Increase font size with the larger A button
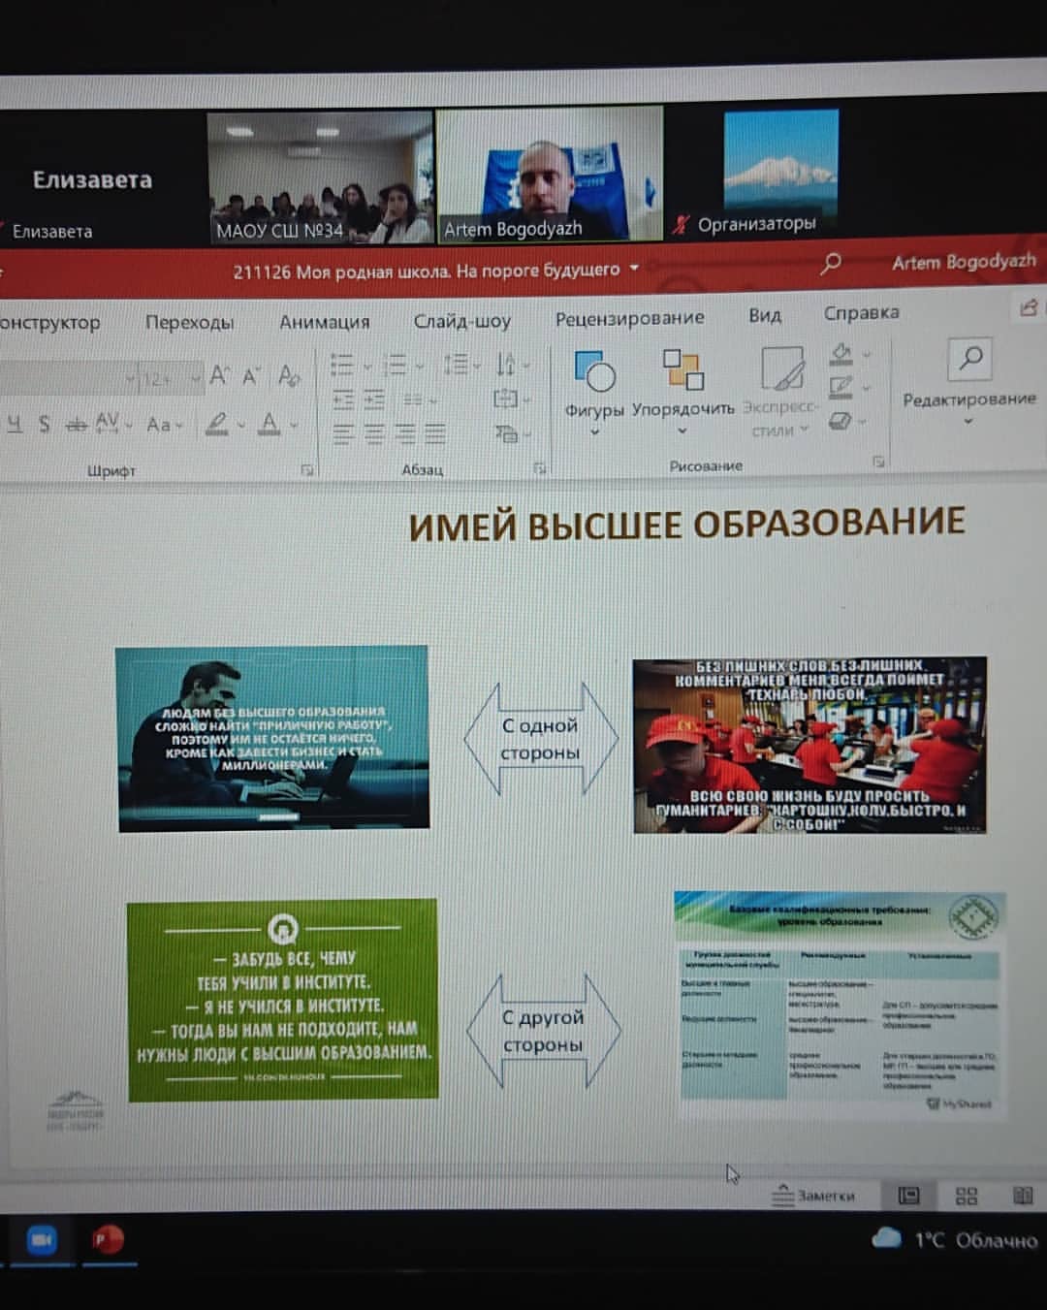This screenshot has width=1047, height=1310. [x=219, y=375]
